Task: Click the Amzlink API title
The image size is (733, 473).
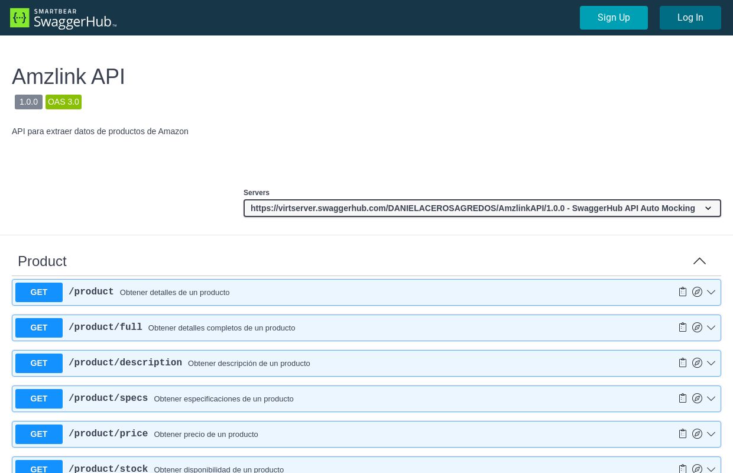Action: [69, 77]
